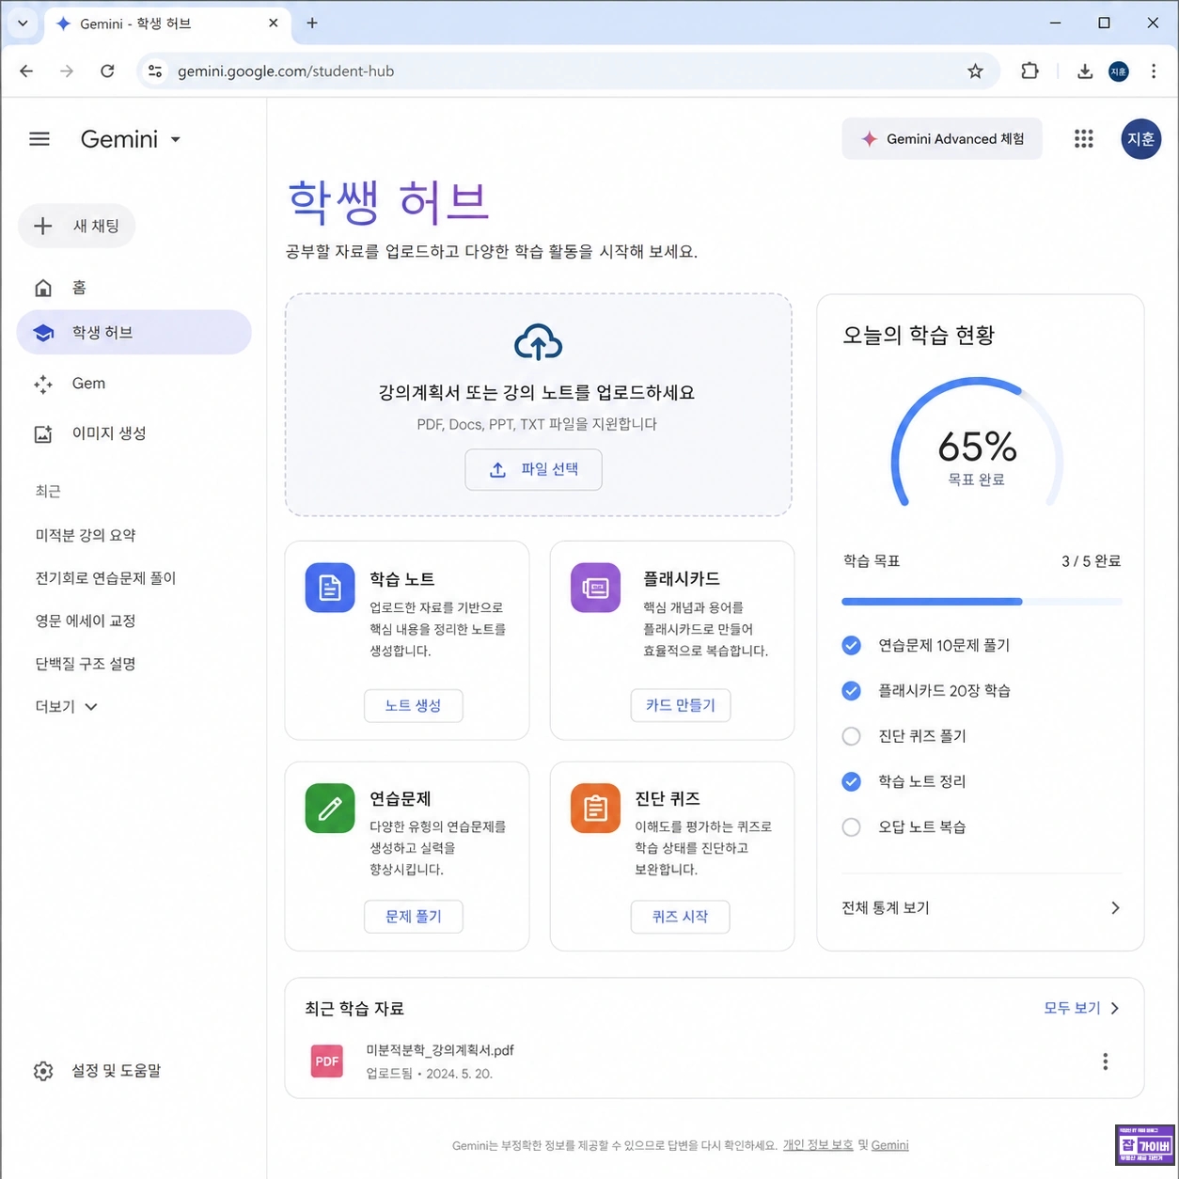This screenshot has height=1179, width=1179.
Task: Click the PDF file icon
Action: pos(327,1061)
